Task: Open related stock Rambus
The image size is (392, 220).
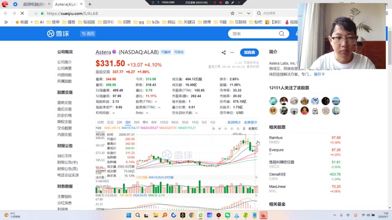Action: tap(276, 137)
